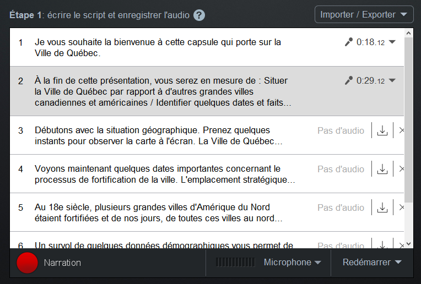This screenshot has height=284, width=421.
Task: Import audio for script line 3
Action: pyautogui.click(x=382, y=130)
